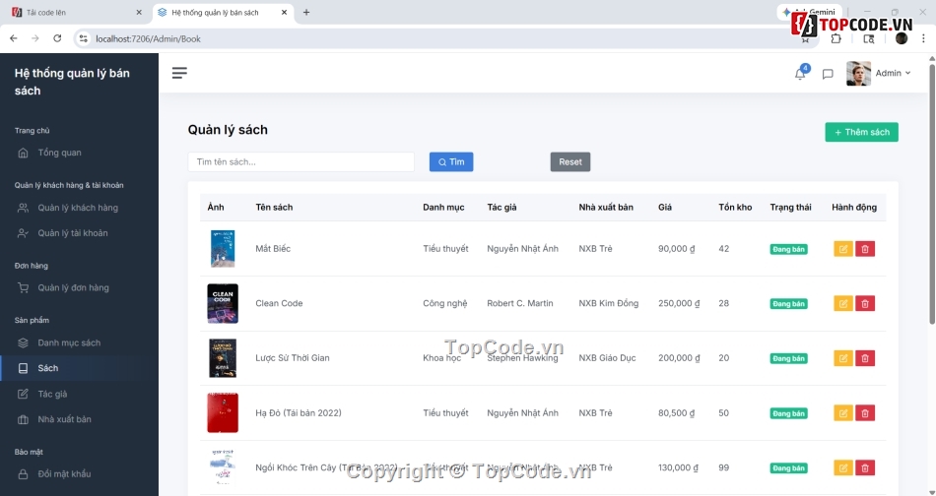936x496 pixels.
Task: Open Quản lý đơn hàng page
Action: 79,288
